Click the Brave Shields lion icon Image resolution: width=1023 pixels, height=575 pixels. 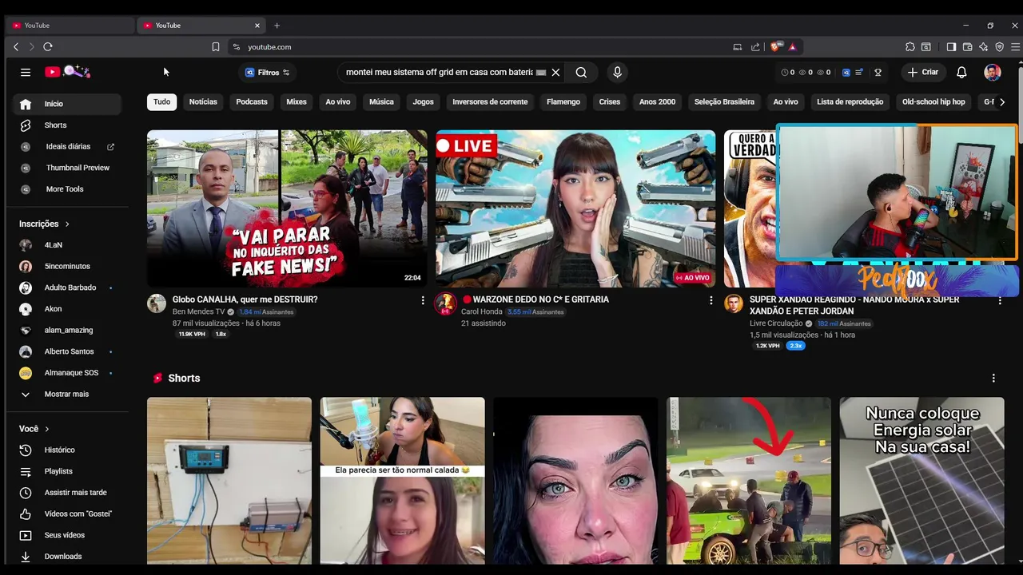click(774, 47)
